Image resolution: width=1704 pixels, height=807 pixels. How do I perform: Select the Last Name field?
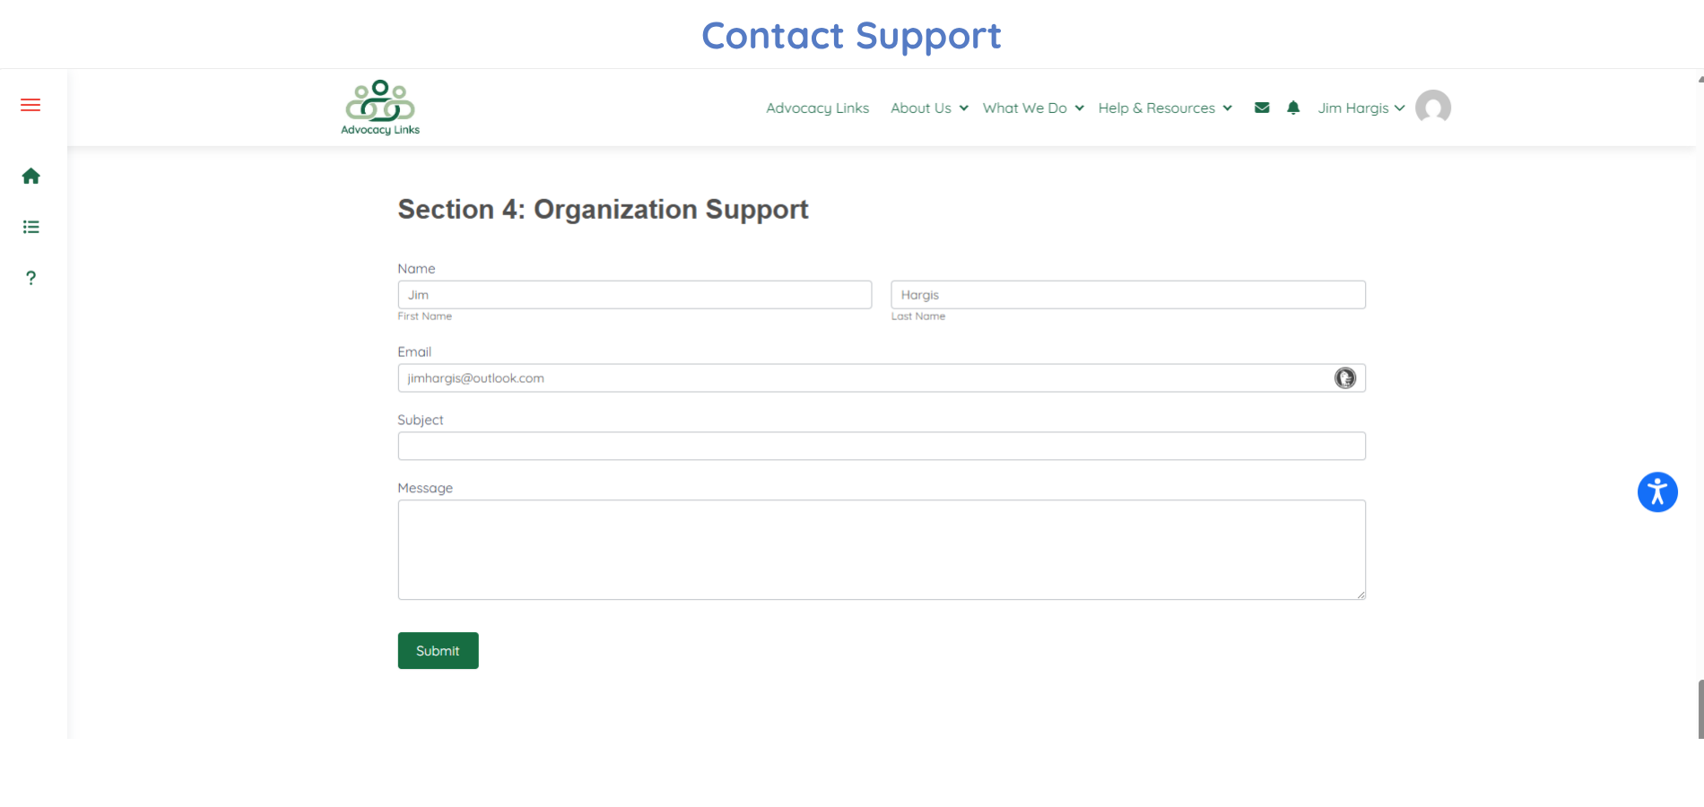[x=1127, y=295]
